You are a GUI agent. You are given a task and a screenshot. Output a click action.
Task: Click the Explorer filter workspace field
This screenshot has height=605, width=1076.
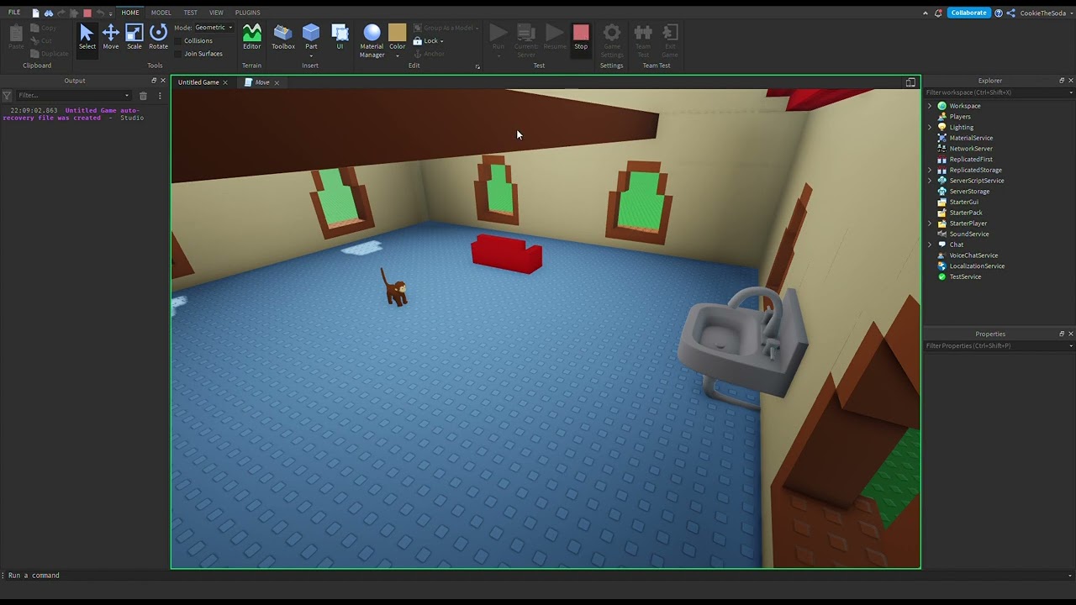tap(992, 92)
